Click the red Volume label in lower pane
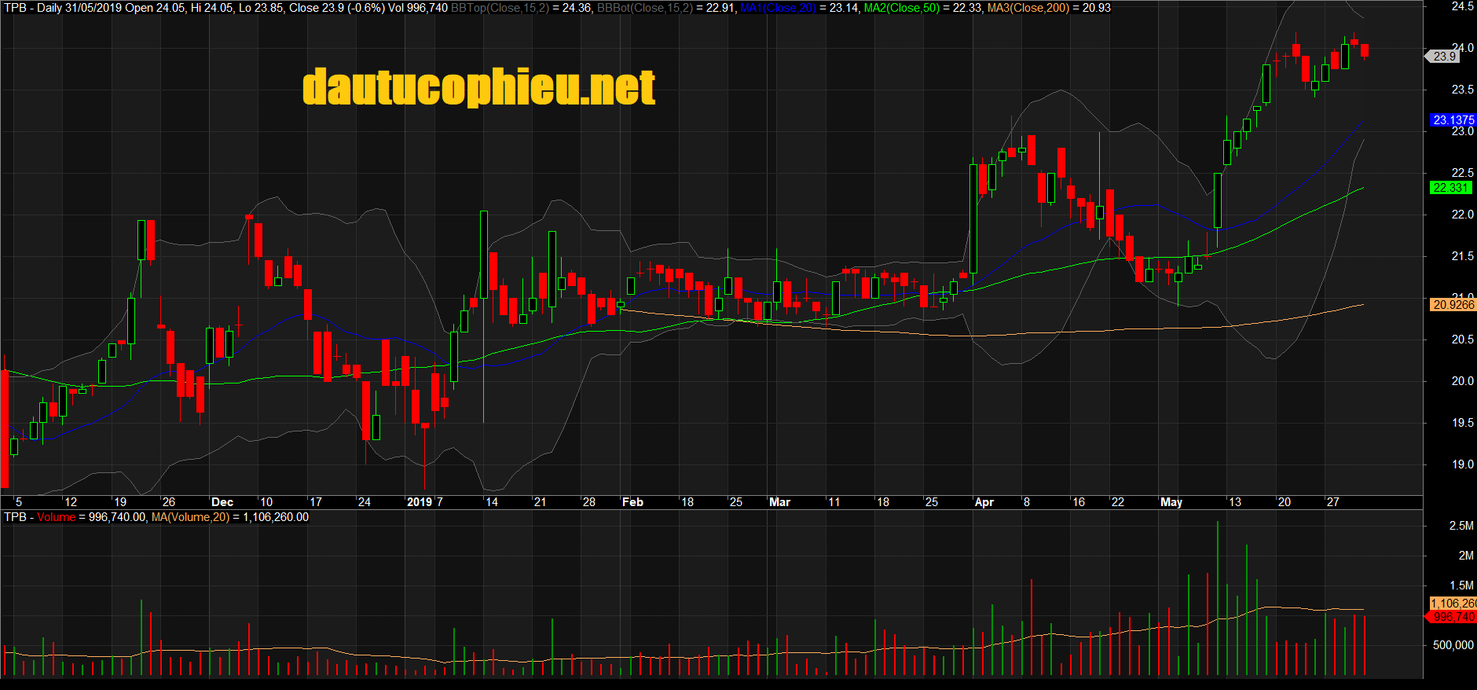The image size is (1477, 690). pos(56,517)
